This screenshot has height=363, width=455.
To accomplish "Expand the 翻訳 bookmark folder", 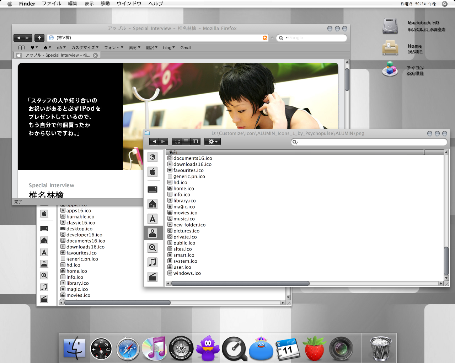I will [x=152, y=48].
